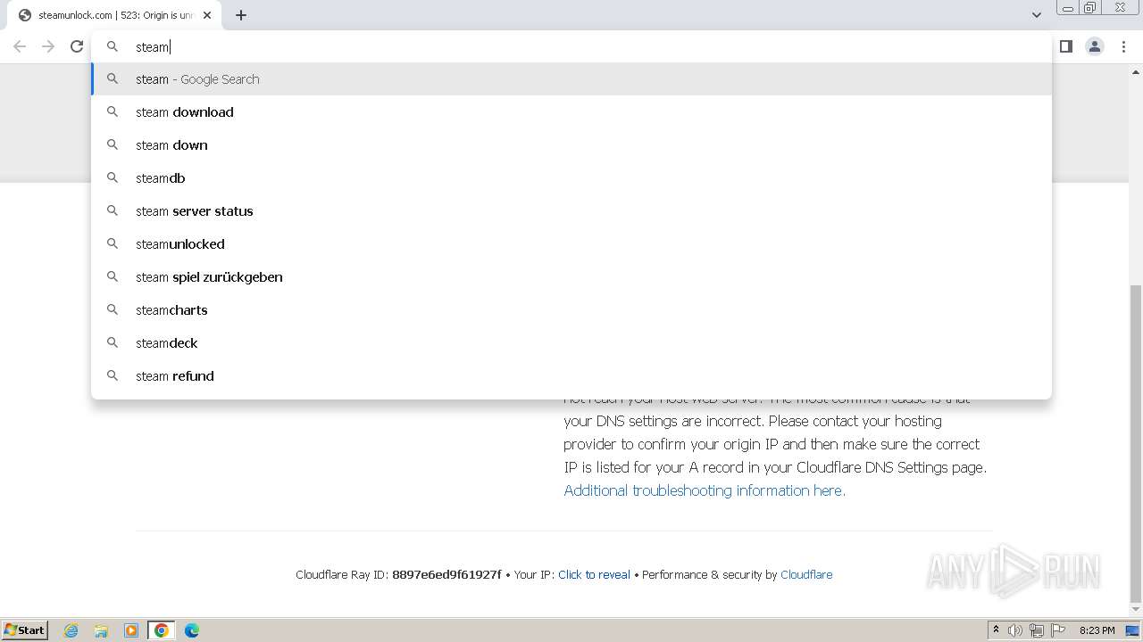Toggle the Chrome side panel

click(x=1066, y=46)
